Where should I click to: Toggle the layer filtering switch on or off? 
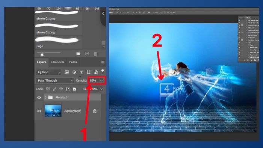click(x=103, y=72)
